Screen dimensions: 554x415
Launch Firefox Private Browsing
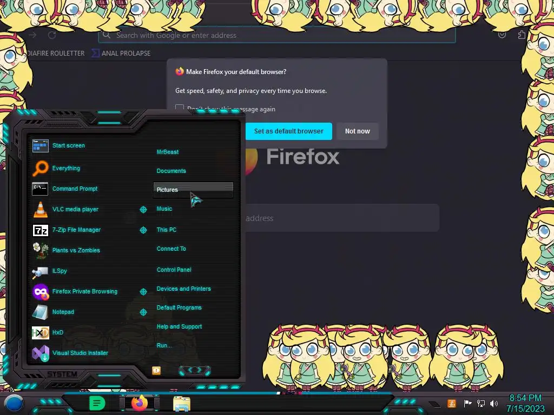point(85,291)
